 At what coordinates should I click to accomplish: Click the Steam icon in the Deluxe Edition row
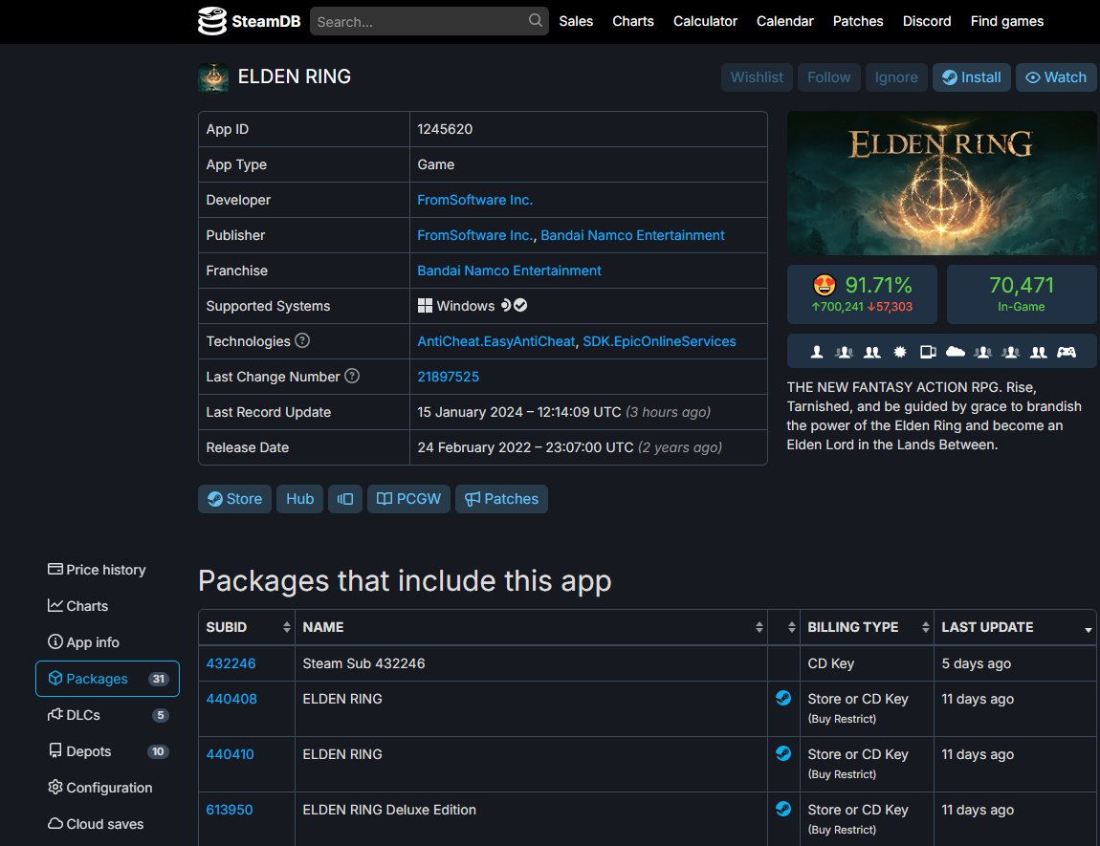pos(783,808)
